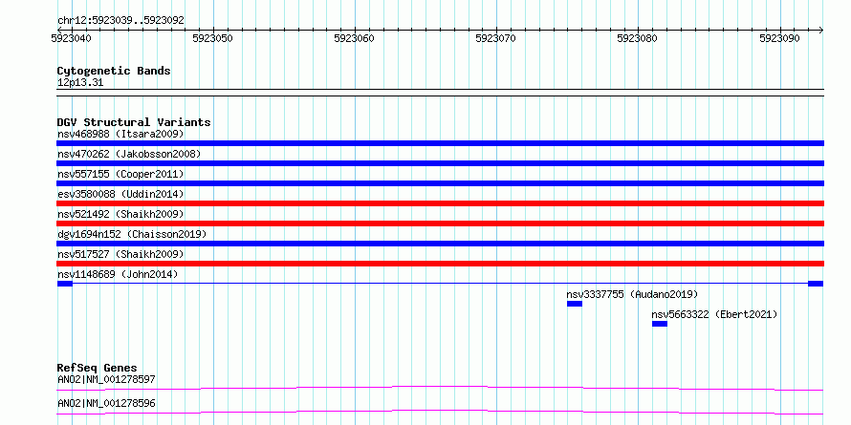
Task: Click the esv3580088 (Uddin2014) variant label
Action: [x=120, y=194]
